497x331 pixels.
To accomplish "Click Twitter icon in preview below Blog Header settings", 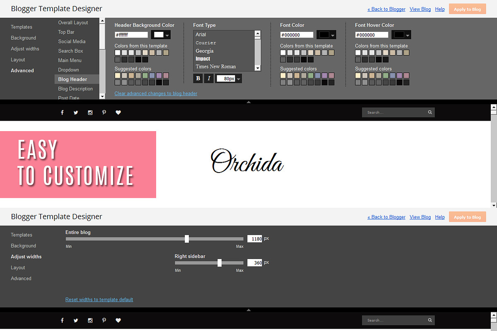I will coord(76,112).
